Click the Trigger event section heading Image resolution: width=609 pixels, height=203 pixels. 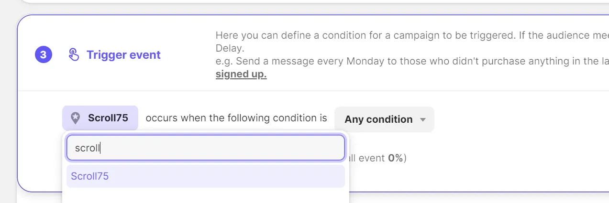(x=123, y=55)
